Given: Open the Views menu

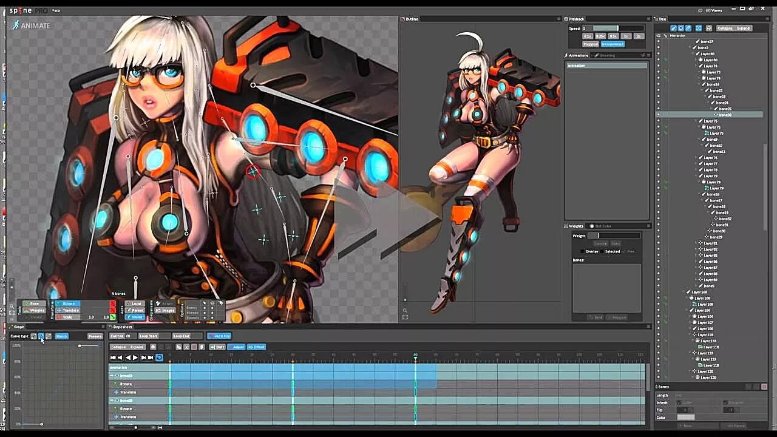Looking at the screenshot, I should tap(713, 10).
